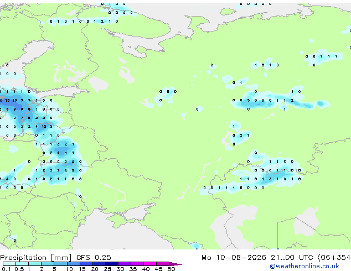Select the 2–5 mm legend swatch
This screenshot has height=271, width=351.
click(48, 264)
